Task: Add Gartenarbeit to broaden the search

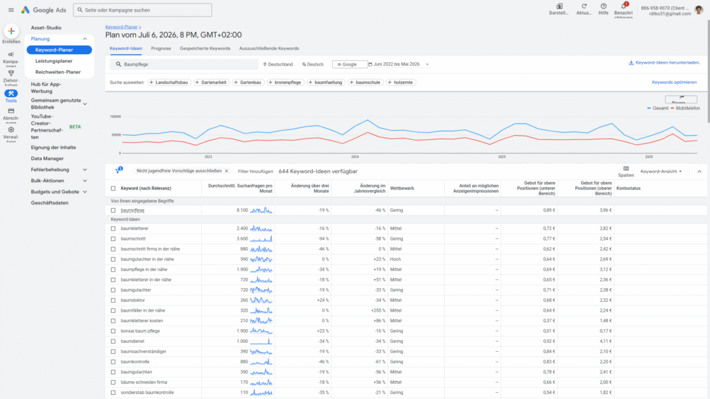Action: tap(211, 82)
